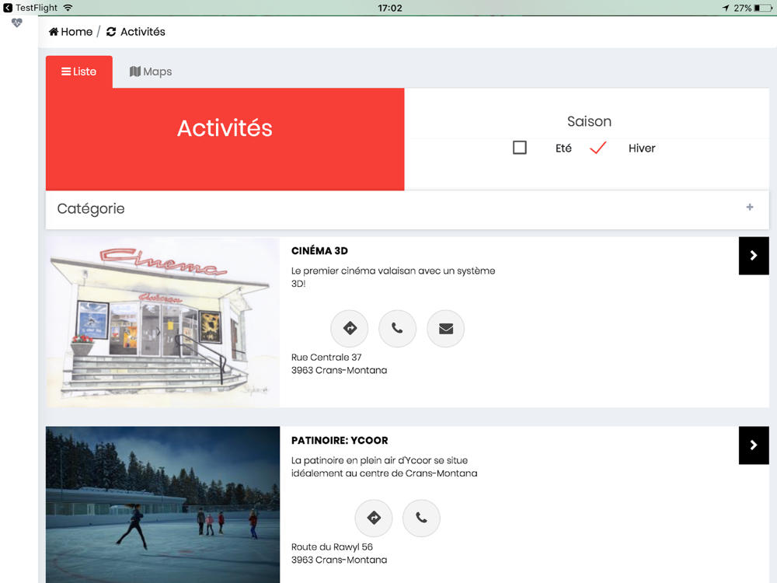Image resolution: width=777 pixels, height=583 pixels.
Task: Switch to the Liste tab
Action: tap(79, 72)
